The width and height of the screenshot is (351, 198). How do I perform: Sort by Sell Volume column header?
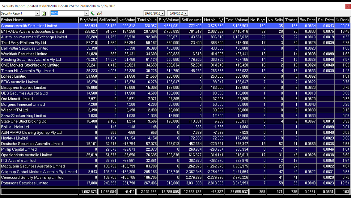191,20
